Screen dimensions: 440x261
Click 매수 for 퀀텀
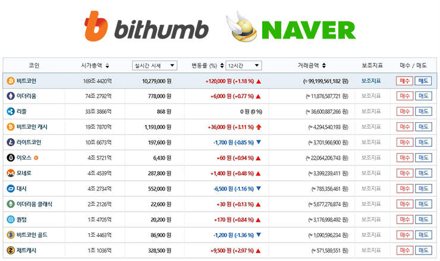405,219
